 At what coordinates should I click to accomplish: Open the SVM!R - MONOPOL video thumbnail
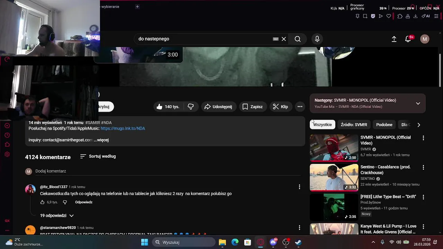coord(334,148)
